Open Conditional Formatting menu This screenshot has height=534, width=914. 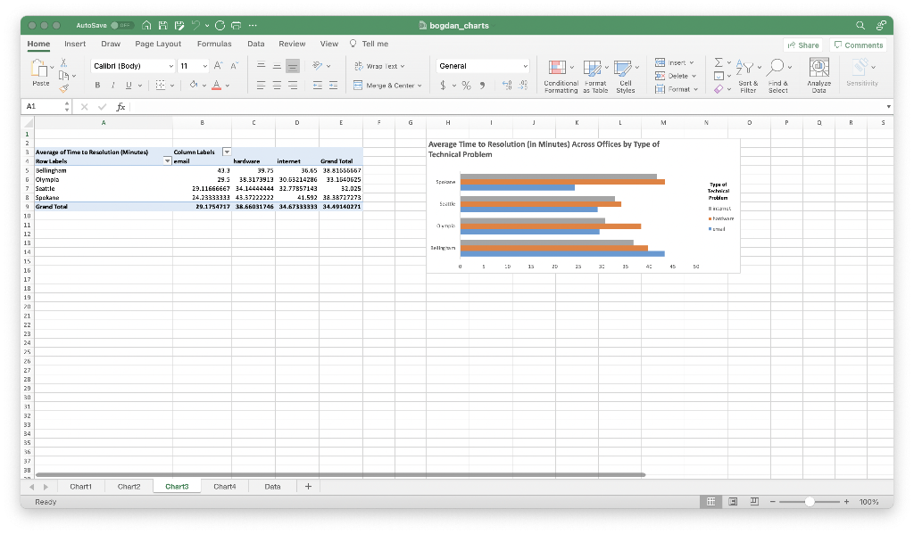tap(561, 76)
